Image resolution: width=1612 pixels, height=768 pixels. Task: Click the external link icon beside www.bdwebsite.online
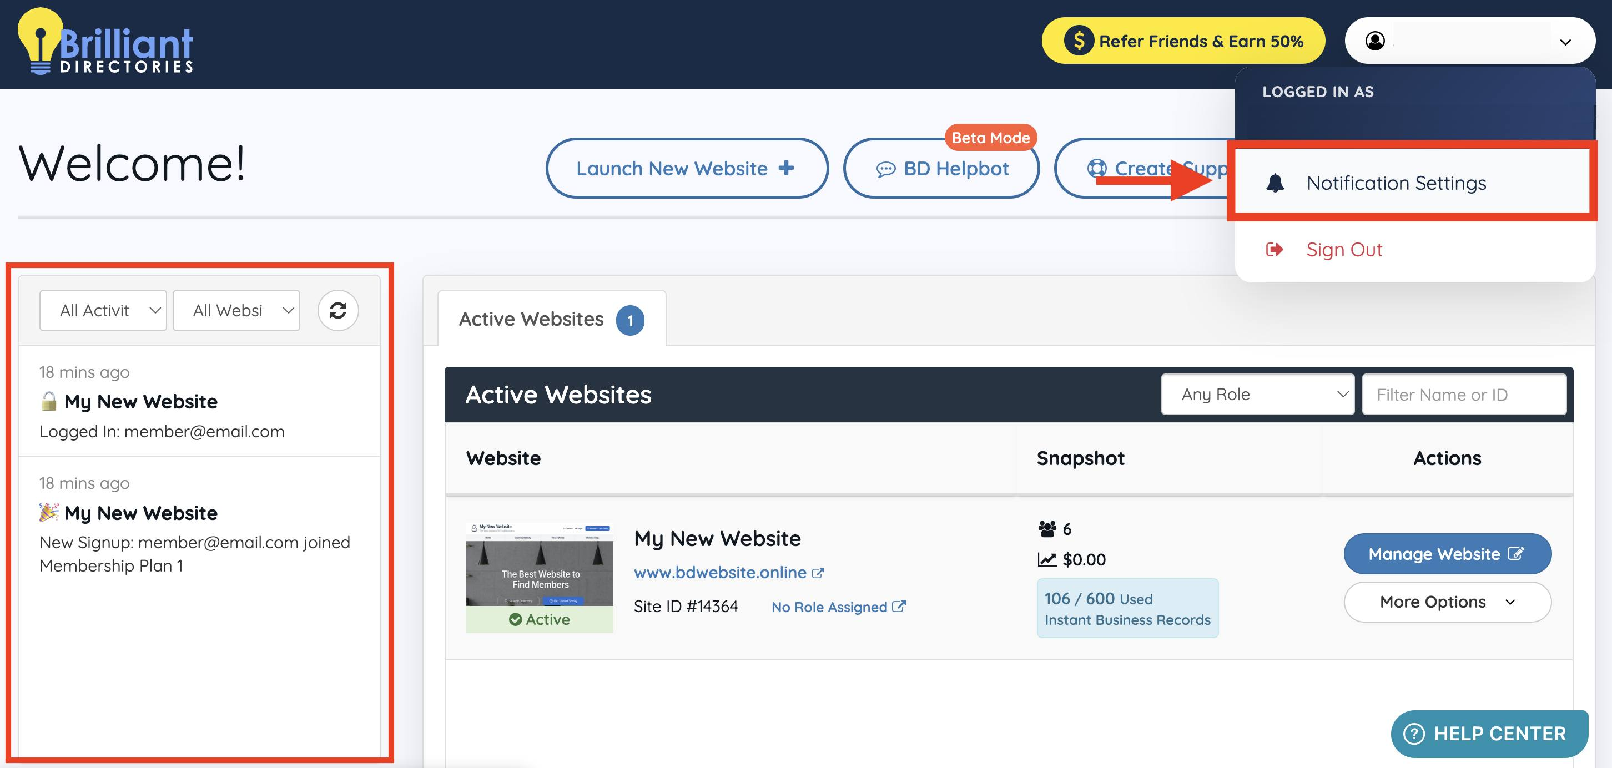tap(818, 573)
